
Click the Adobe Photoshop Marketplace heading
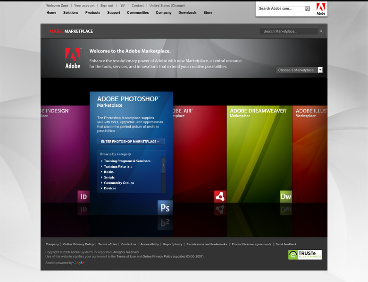128,102
